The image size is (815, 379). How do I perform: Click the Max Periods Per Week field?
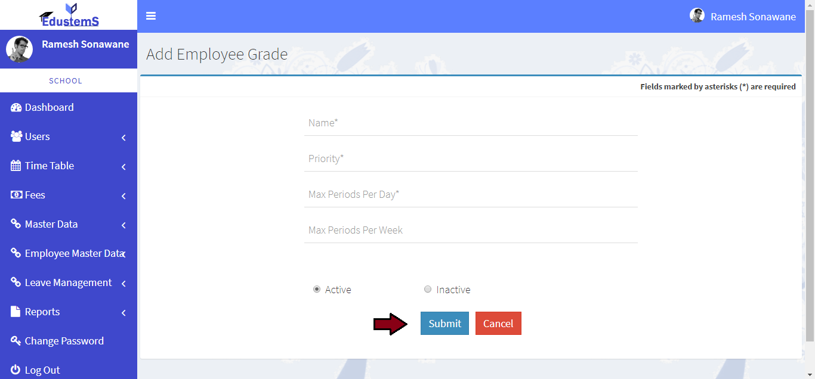[x=471, y=231]
